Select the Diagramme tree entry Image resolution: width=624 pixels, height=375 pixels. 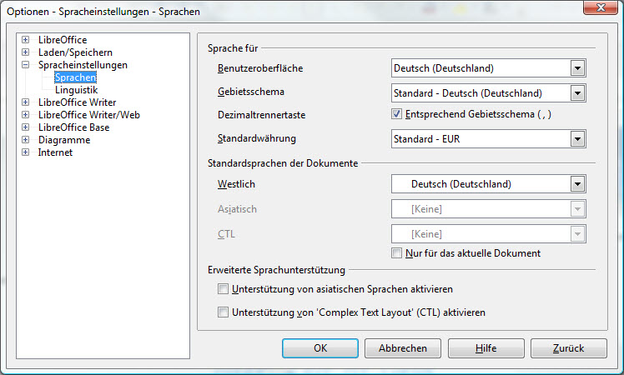(64, 139)
